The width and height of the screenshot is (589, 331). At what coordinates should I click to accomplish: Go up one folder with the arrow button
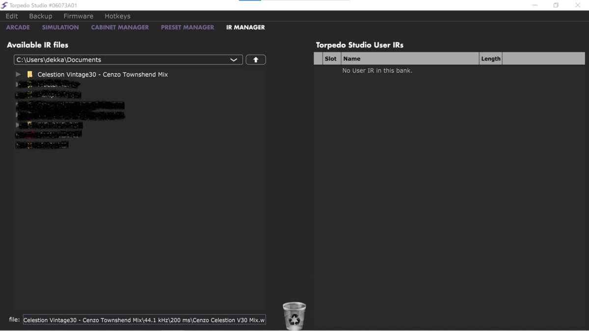(x=256, y=60)
